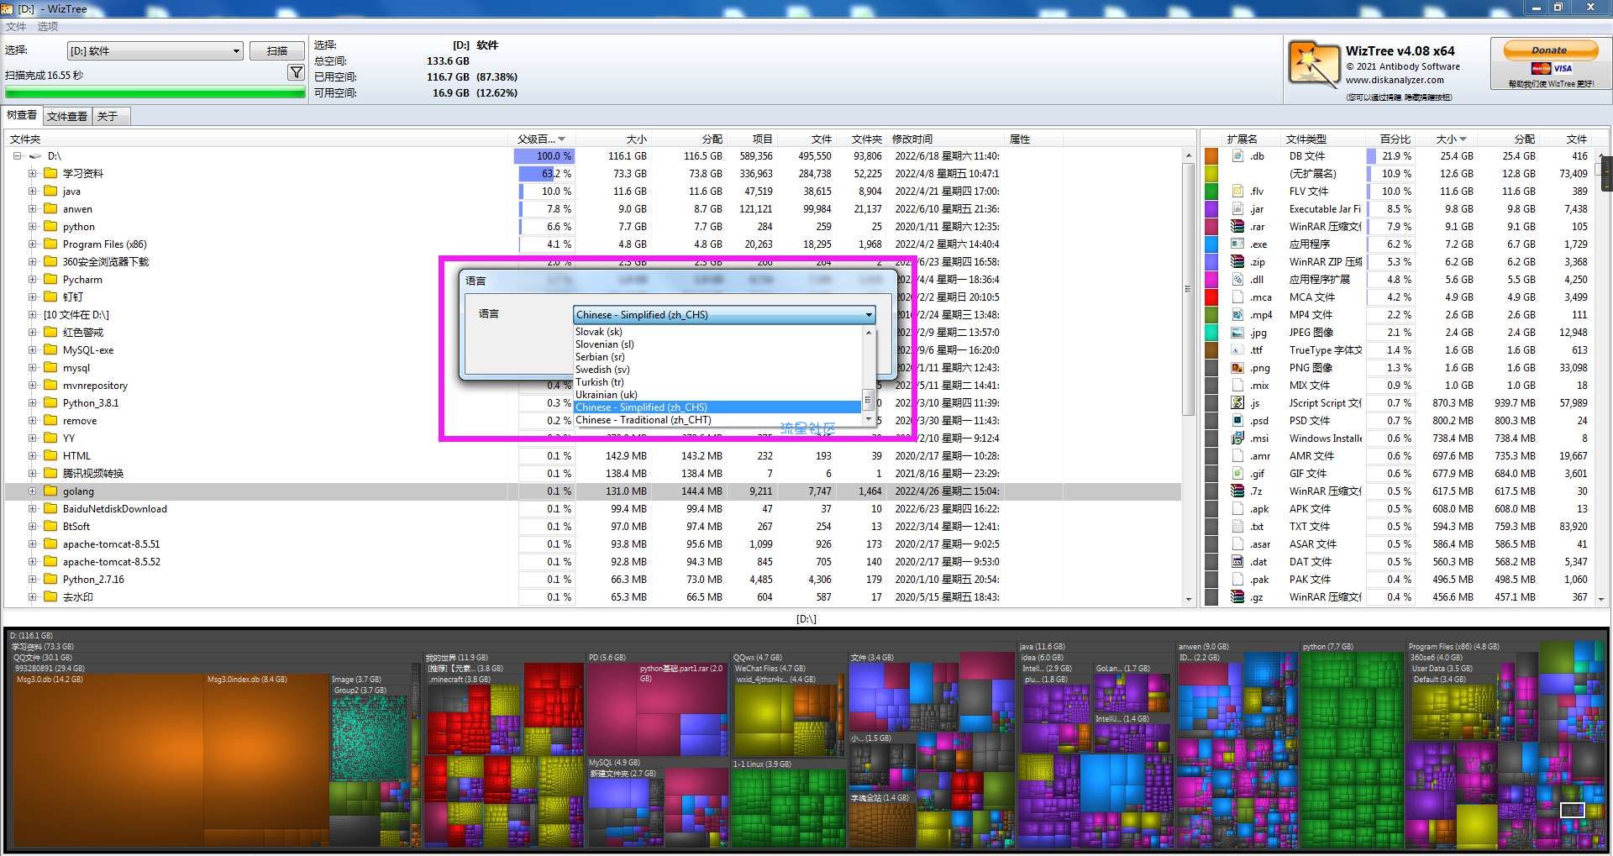This screenshot has width=1613, height=856.
Task: Expand the python folder node
Action: (32, 227)
